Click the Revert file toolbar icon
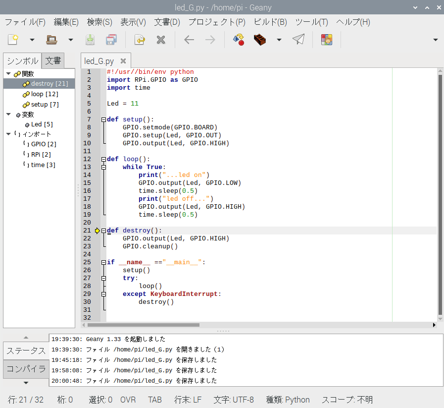444x408 pixels. tap(140, 40)
